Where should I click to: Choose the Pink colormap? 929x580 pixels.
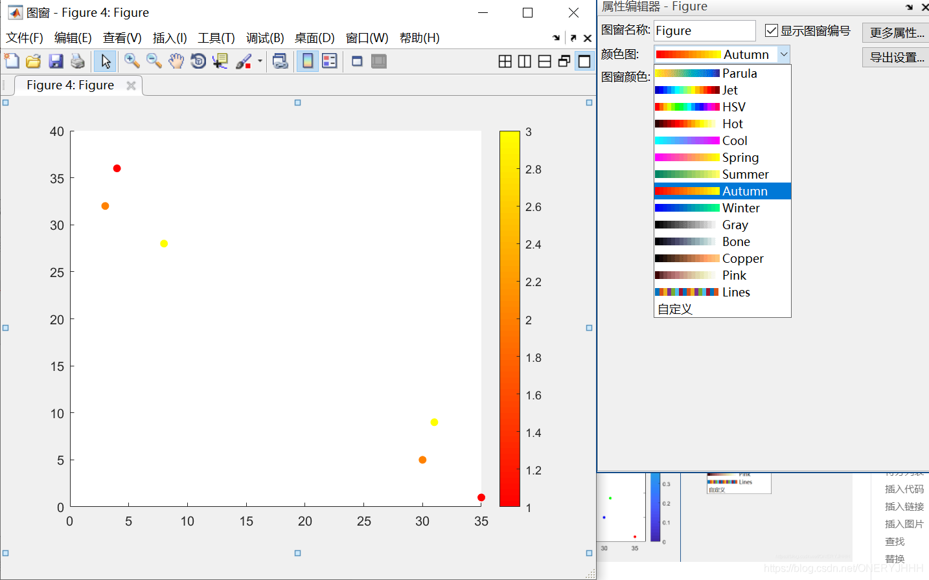(x=722, y=275)
